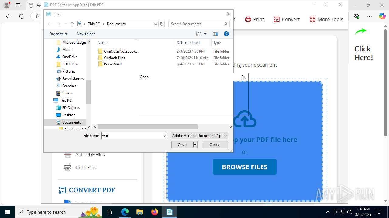The image size is (389, 218).
Task: Select Saved Games in navigation tree
Action: [x=73, y=79]
